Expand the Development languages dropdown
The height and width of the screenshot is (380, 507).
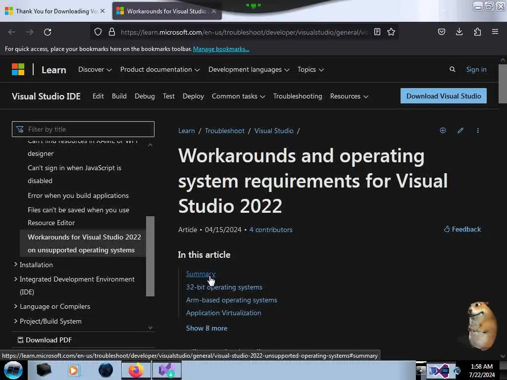tap(249, 69)
